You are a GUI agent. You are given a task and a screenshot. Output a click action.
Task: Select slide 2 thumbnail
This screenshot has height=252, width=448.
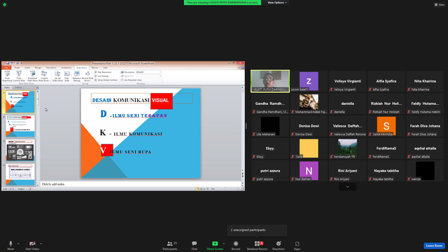point(20,126)
